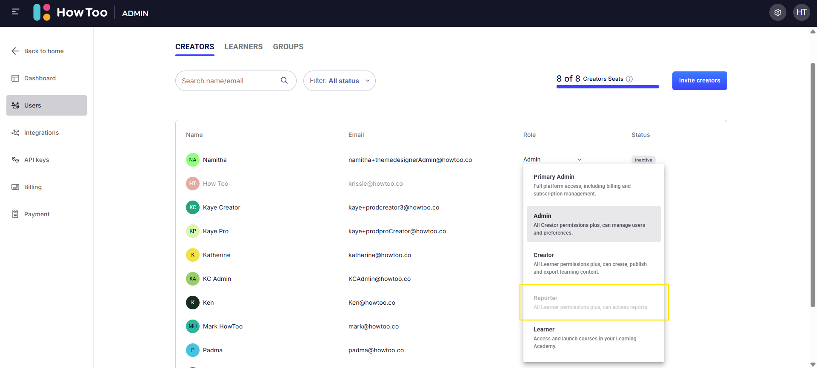The image size is (817, 368).
Task: Show Creators Seats info icon tooltip
Action: [x=629, y=79]
